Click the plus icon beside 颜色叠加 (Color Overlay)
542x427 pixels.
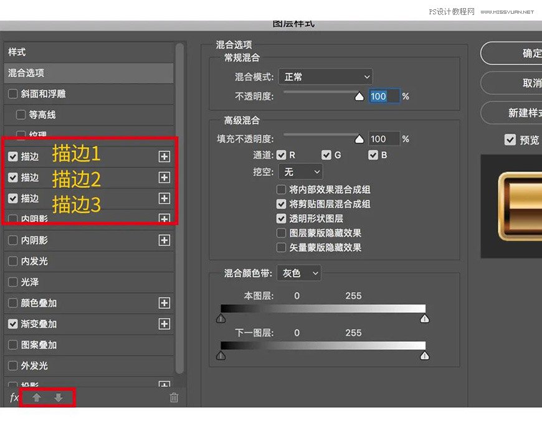pyautogui.click(x=164, y=303)
